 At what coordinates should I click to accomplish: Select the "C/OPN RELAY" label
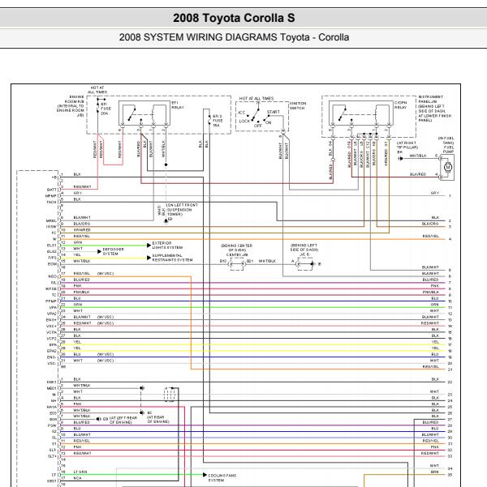[400, 105]
